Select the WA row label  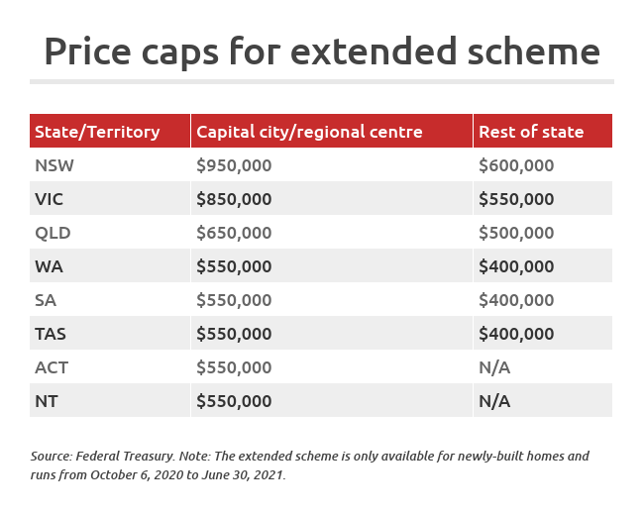[x=49, y=266]
